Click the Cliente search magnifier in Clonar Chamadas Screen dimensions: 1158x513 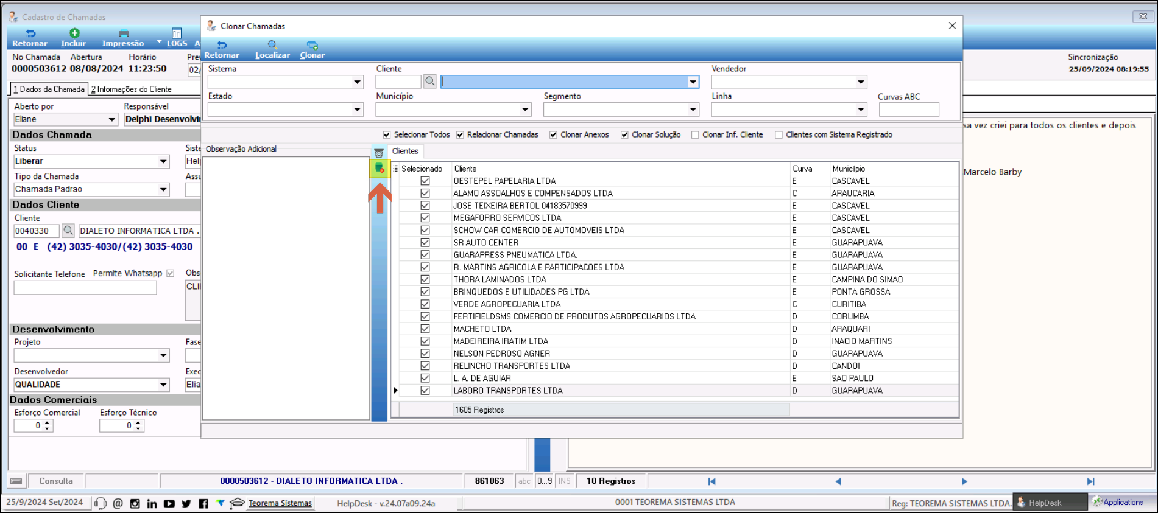pyautogui.click(x=430, y=82)
